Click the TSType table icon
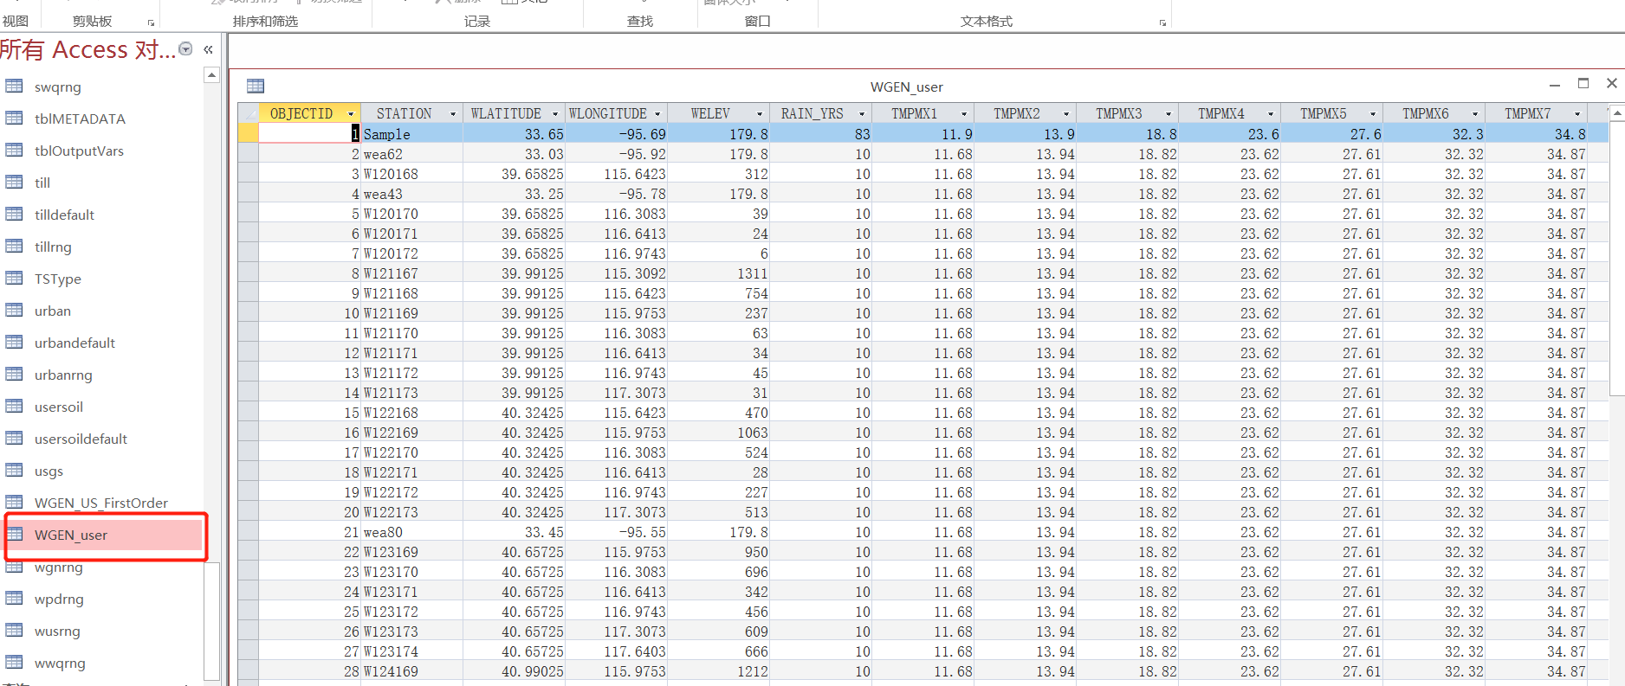The width and height of the screenshot is (1625, 686). [x=14, y=279]
